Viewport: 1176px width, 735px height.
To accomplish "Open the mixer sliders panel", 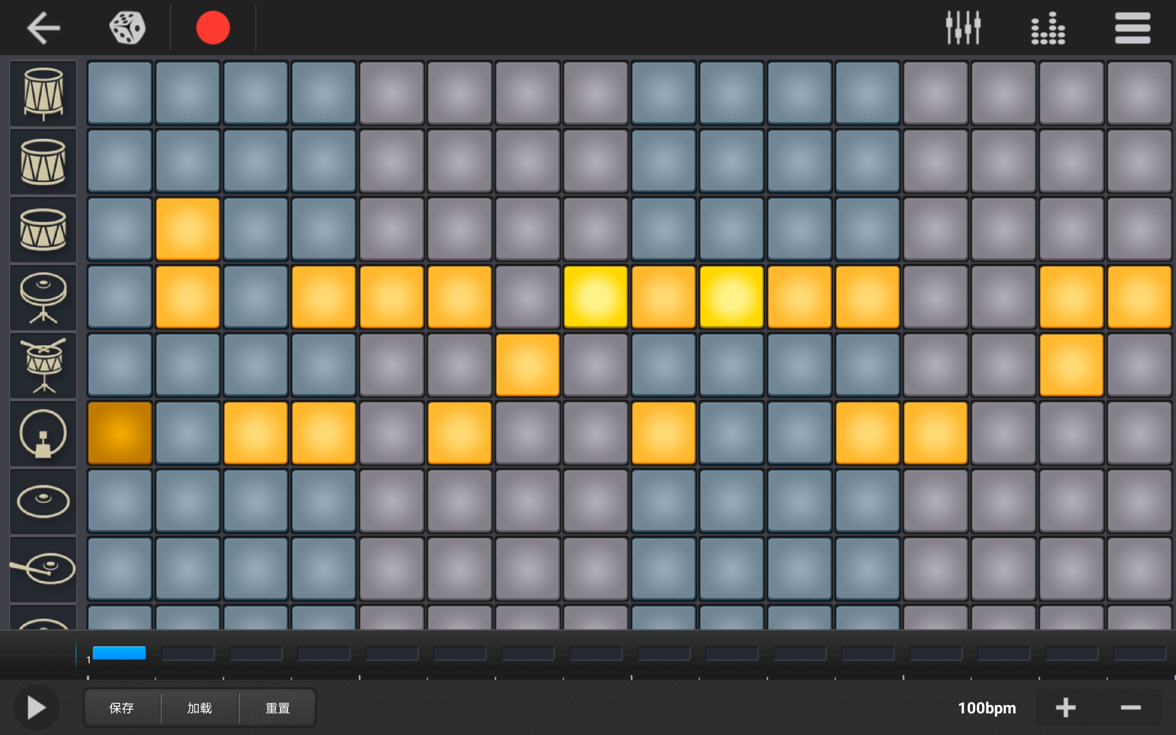I will (963, 28).
